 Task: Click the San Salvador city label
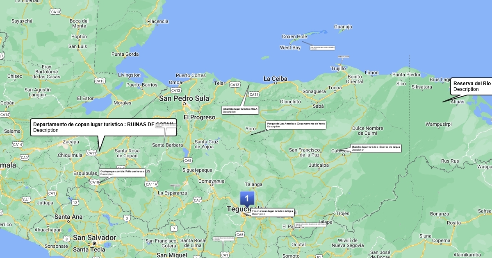95,238
